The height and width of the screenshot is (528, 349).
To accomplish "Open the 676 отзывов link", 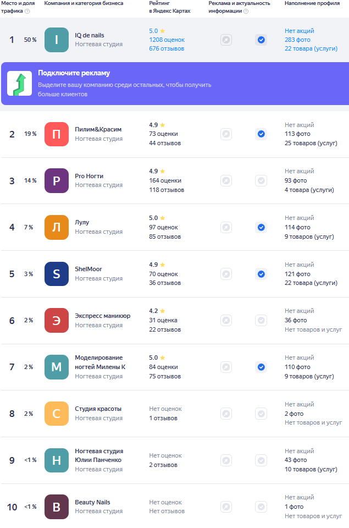I will tap(167, 48).
